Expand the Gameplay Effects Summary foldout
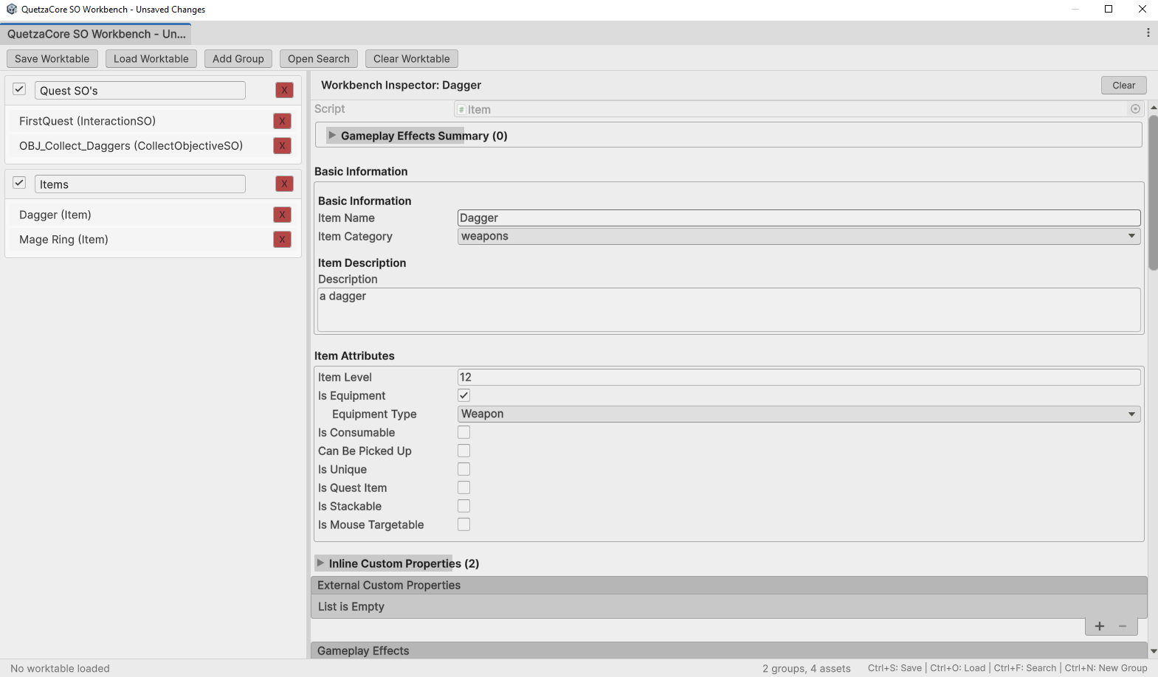This screenshot has height=677, width=1158. (332, 136)
